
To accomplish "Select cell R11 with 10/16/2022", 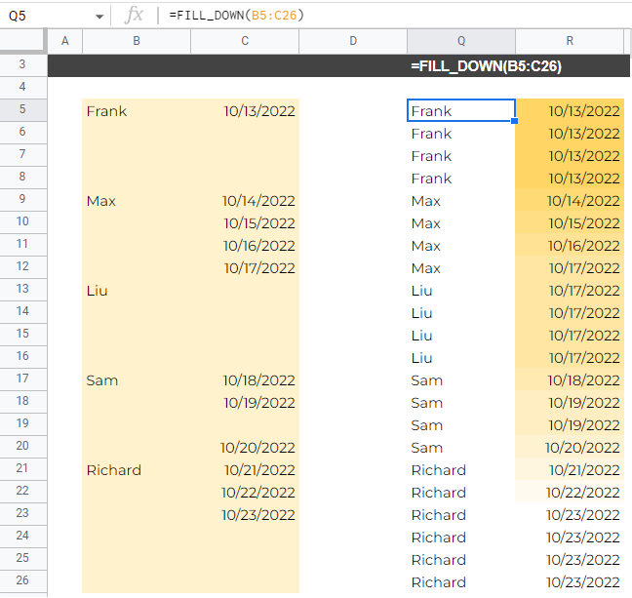I will tap(570, 245).
